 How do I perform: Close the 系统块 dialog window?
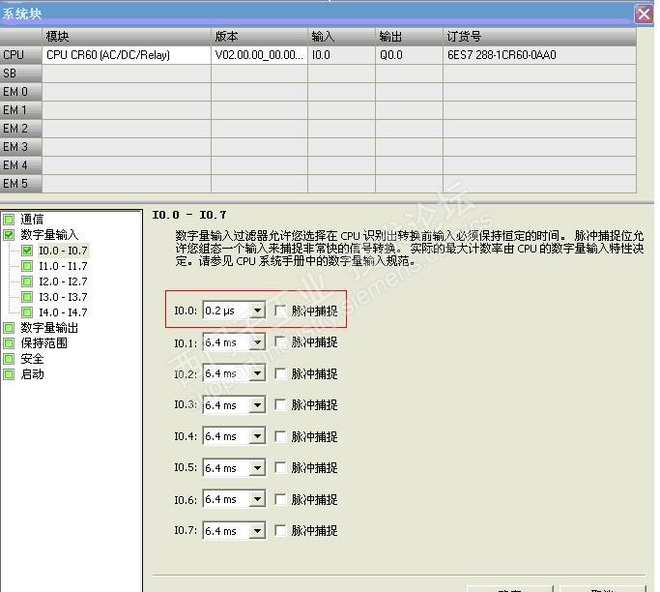coord(644,14)
